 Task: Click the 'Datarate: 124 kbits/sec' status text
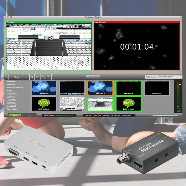pos(112,115)
